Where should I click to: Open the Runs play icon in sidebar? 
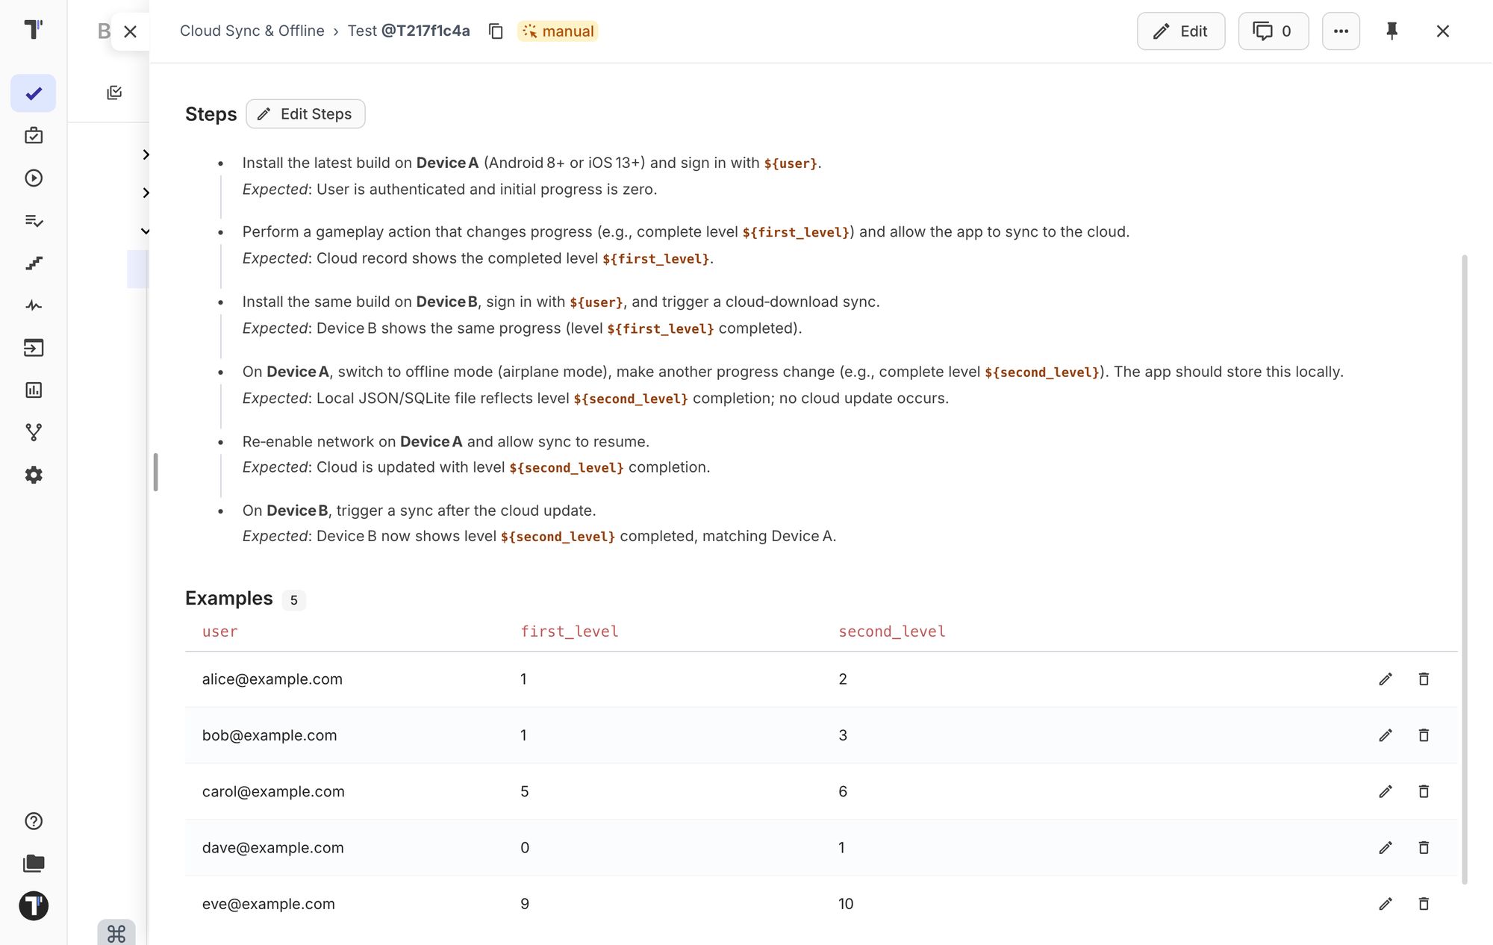[34, 178]
